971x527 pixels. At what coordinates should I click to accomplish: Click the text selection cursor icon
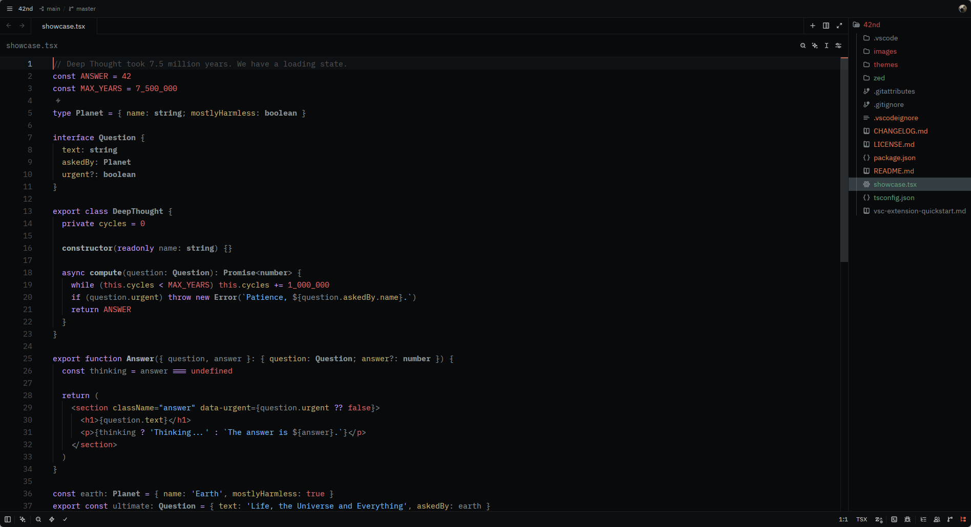[x=827, y=46]
